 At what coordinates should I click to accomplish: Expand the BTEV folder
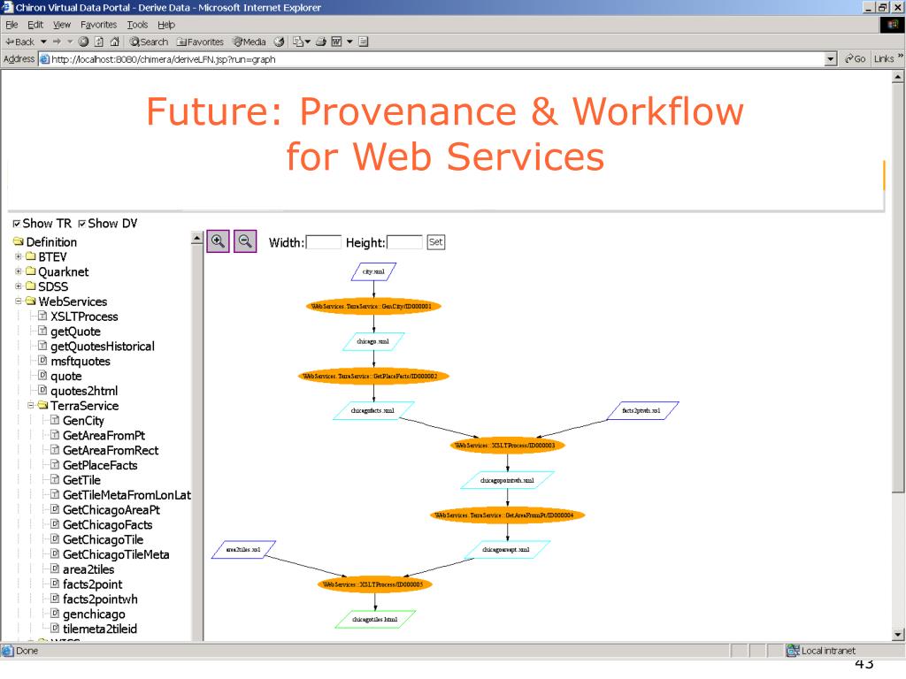pyautogui.click(x=18, y=256)
